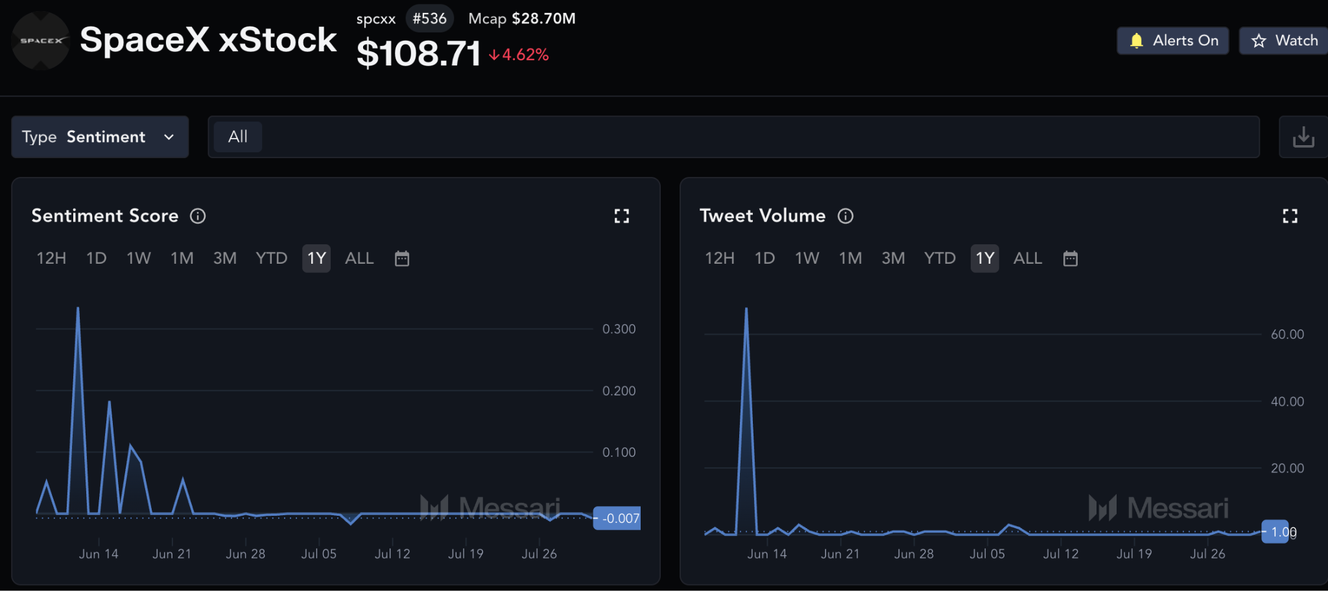Viewport: 1328px width, 591px height.
Task: Open calendar date picker for Tweet Volume
Action: pyautogui.click(x=1071, y=259)
